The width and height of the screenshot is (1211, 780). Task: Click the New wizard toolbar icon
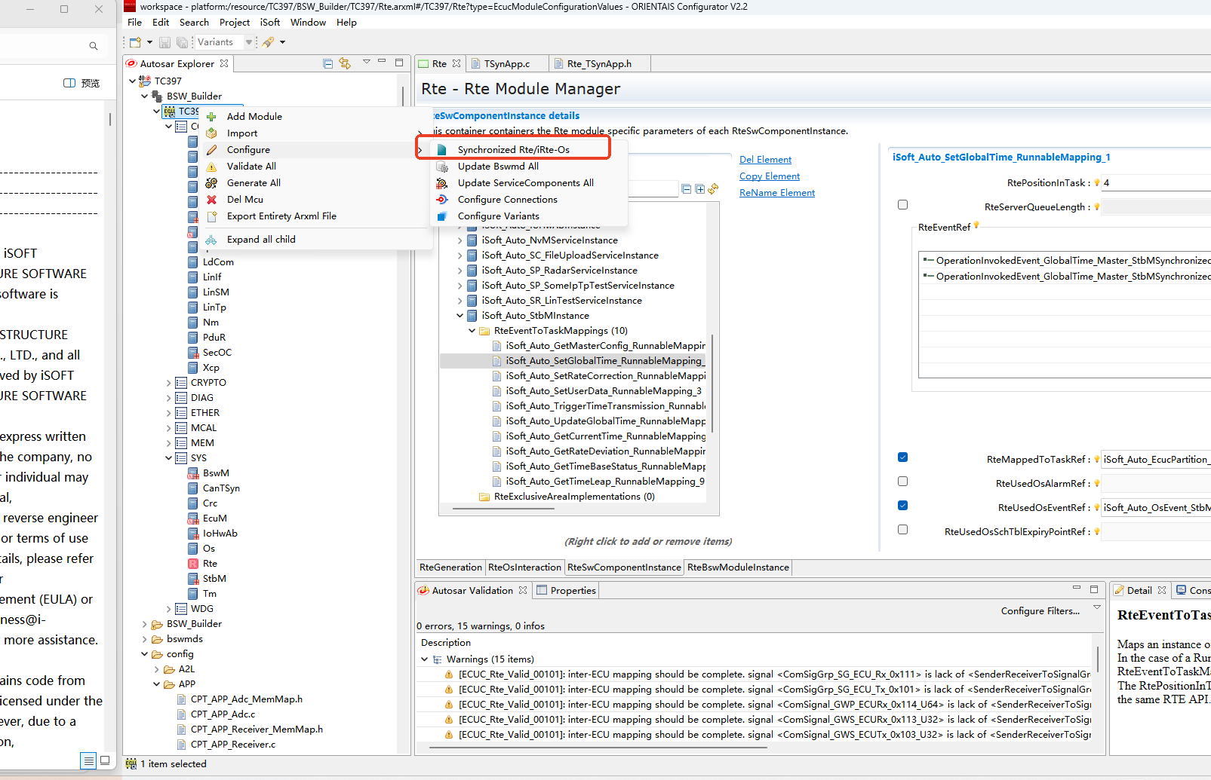tap(135, 42)
